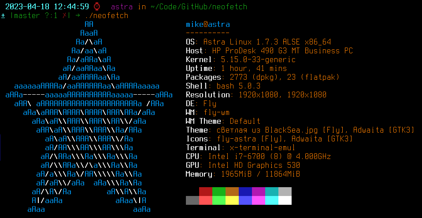Click the 'Resolution' field label

pyautogui.click(x=208, y=95)
